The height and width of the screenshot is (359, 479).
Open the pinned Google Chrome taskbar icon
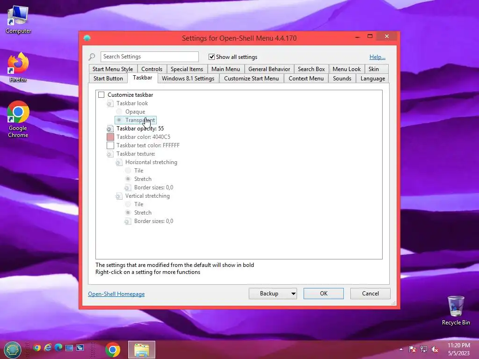pos(113,350)
